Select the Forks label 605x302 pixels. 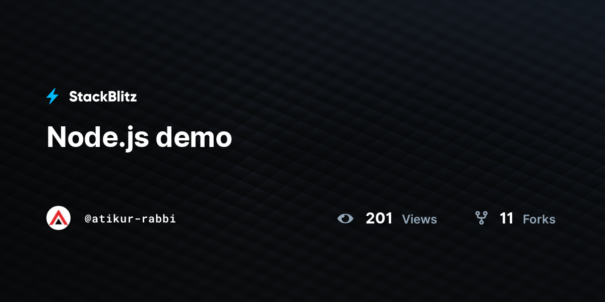[539, 219]
